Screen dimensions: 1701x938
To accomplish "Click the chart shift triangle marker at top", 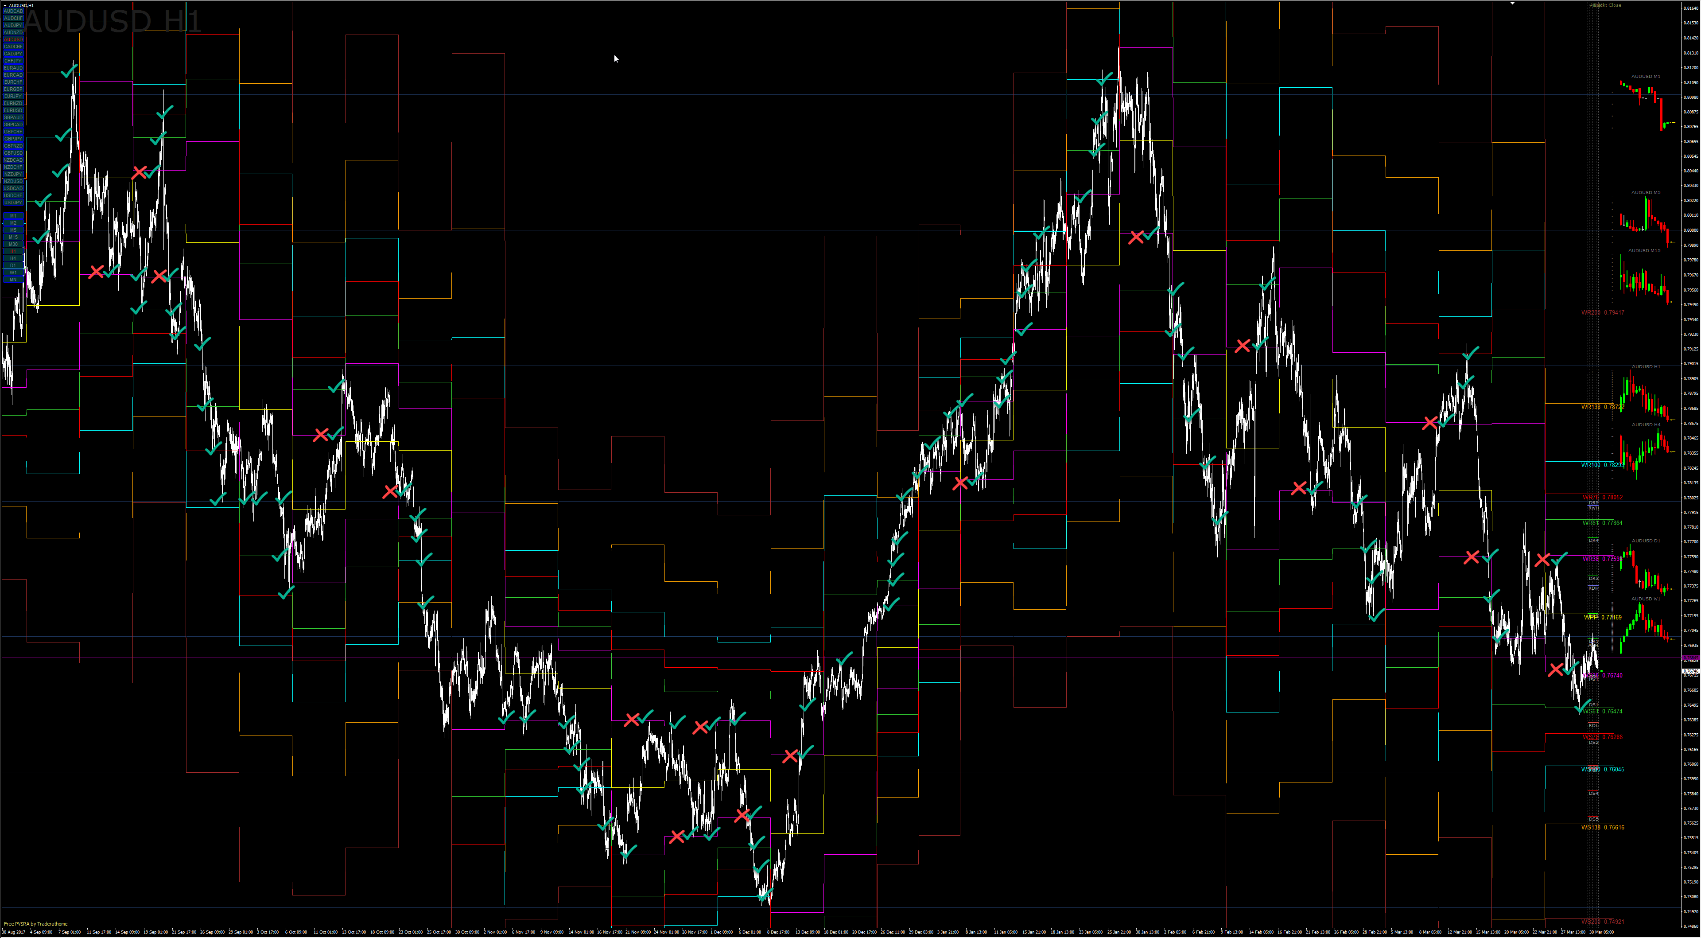I will (x=1512, y=3).
